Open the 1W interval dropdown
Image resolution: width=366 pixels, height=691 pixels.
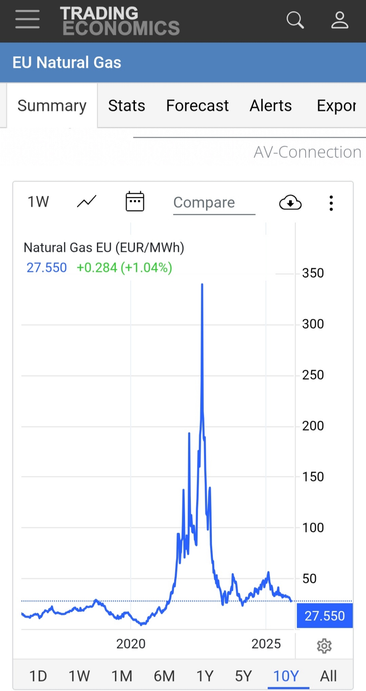pos(38,202)
